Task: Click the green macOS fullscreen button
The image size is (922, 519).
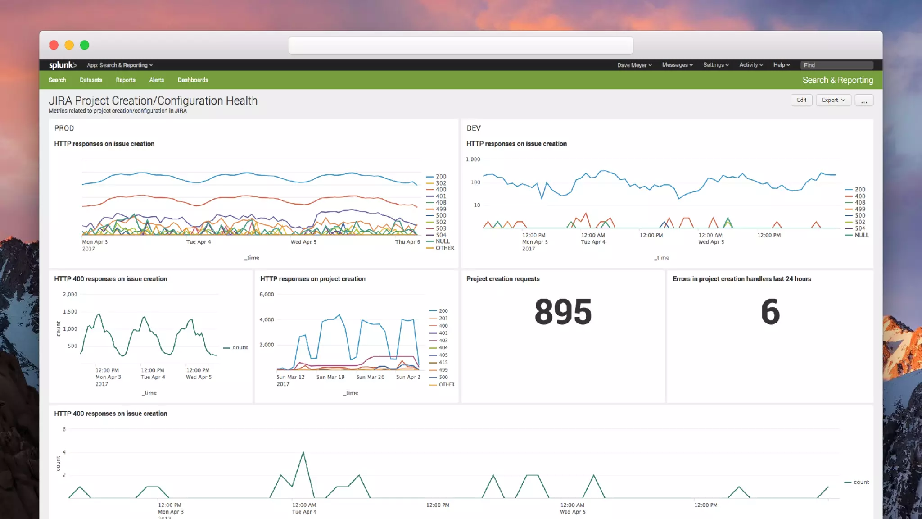Action: 85,45
